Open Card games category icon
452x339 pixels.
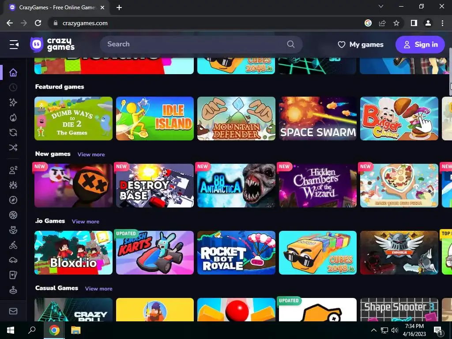pos(13,275)
